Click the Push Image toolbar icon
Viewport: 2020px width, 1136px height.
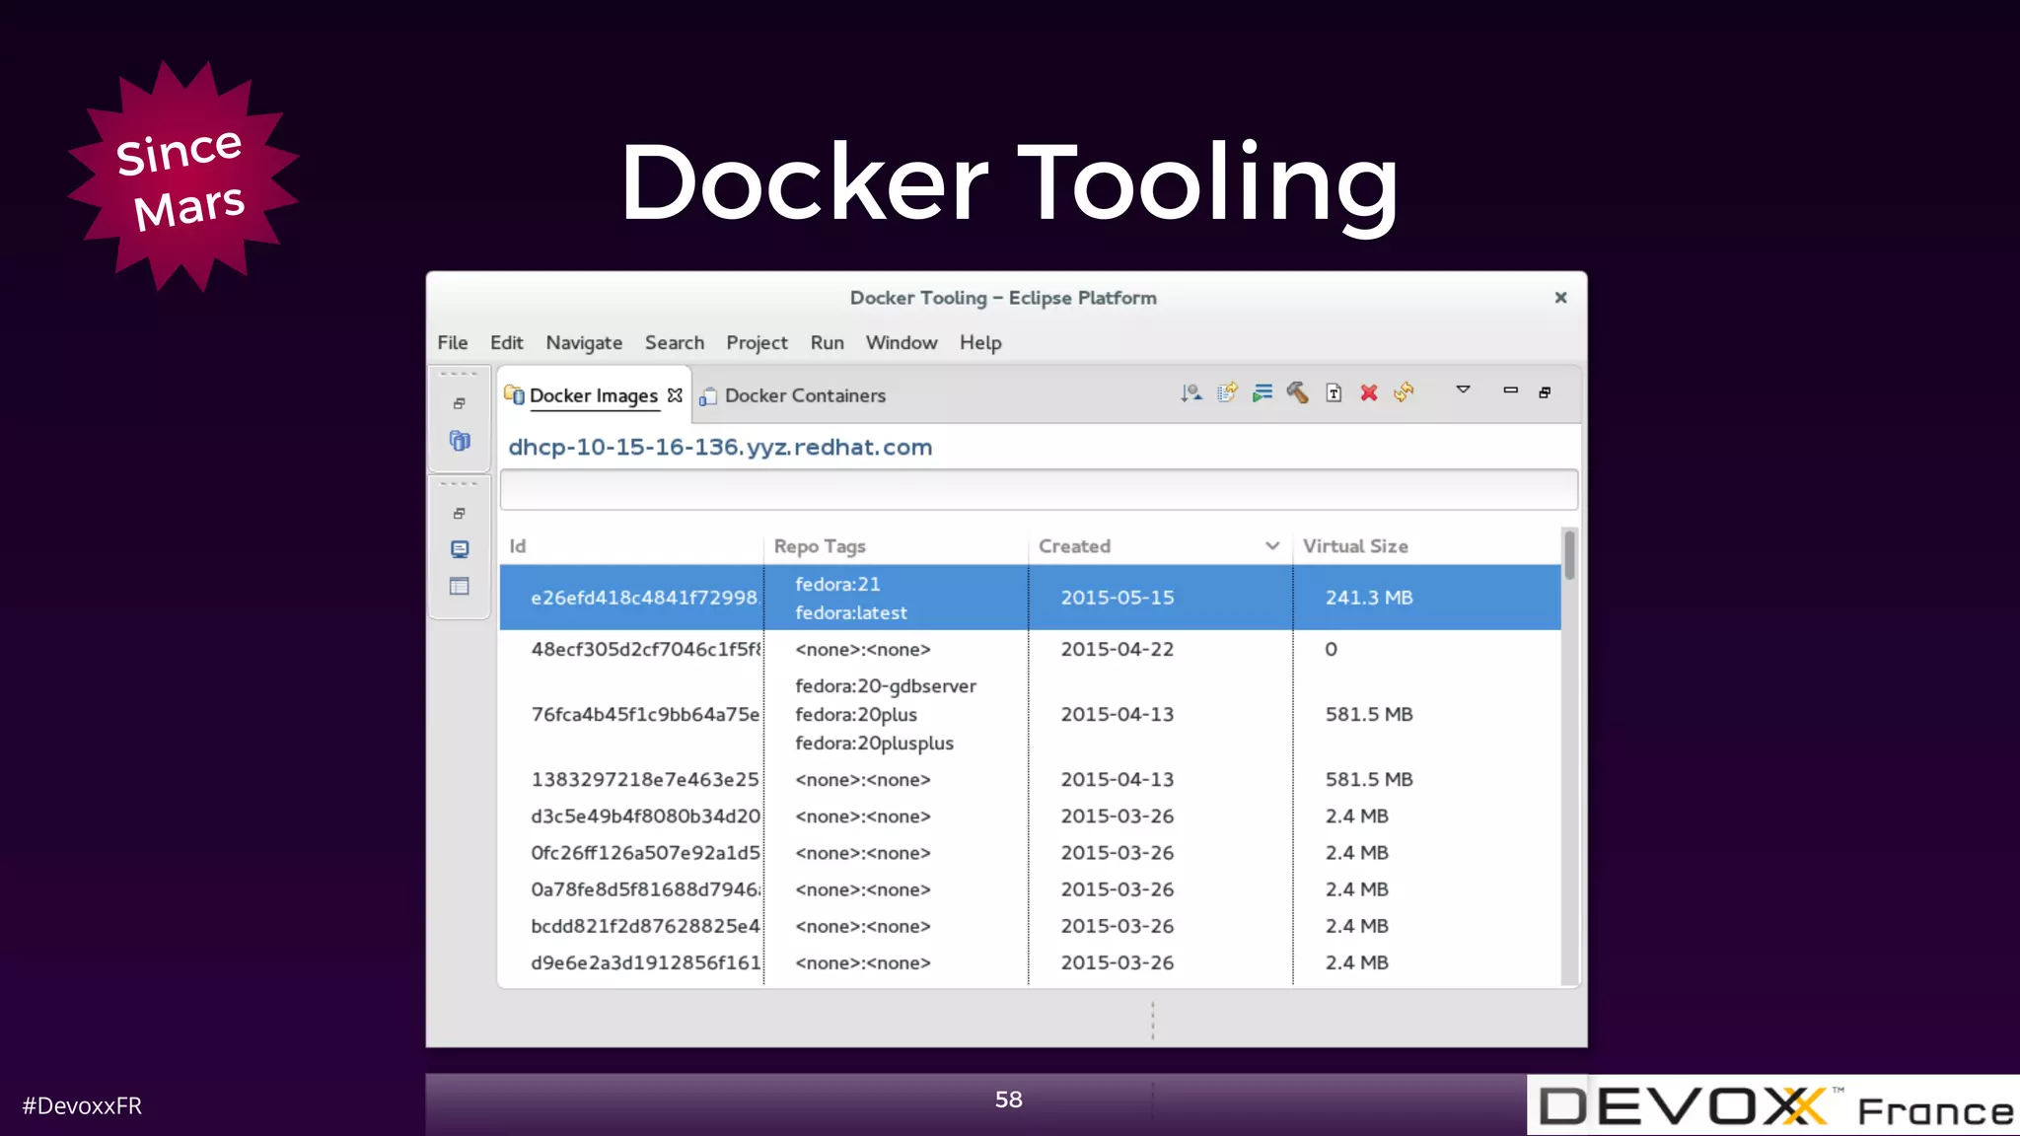pyautogui.click(x=1227, y=392)
